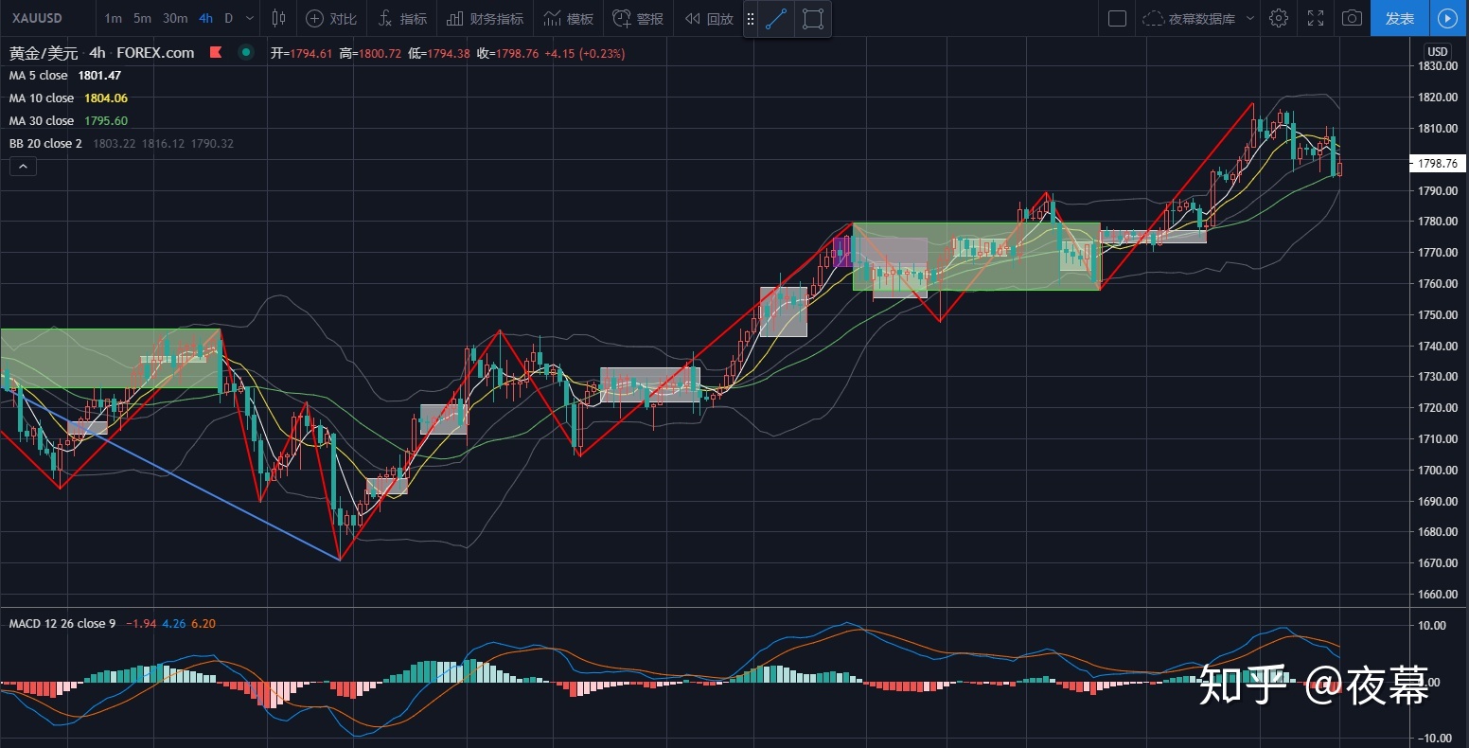Image resolution: width=1469 pixels, height=748 pixels.
Task: Take a chart snapshot with camera icon
Action: [x=1353, y=18]
